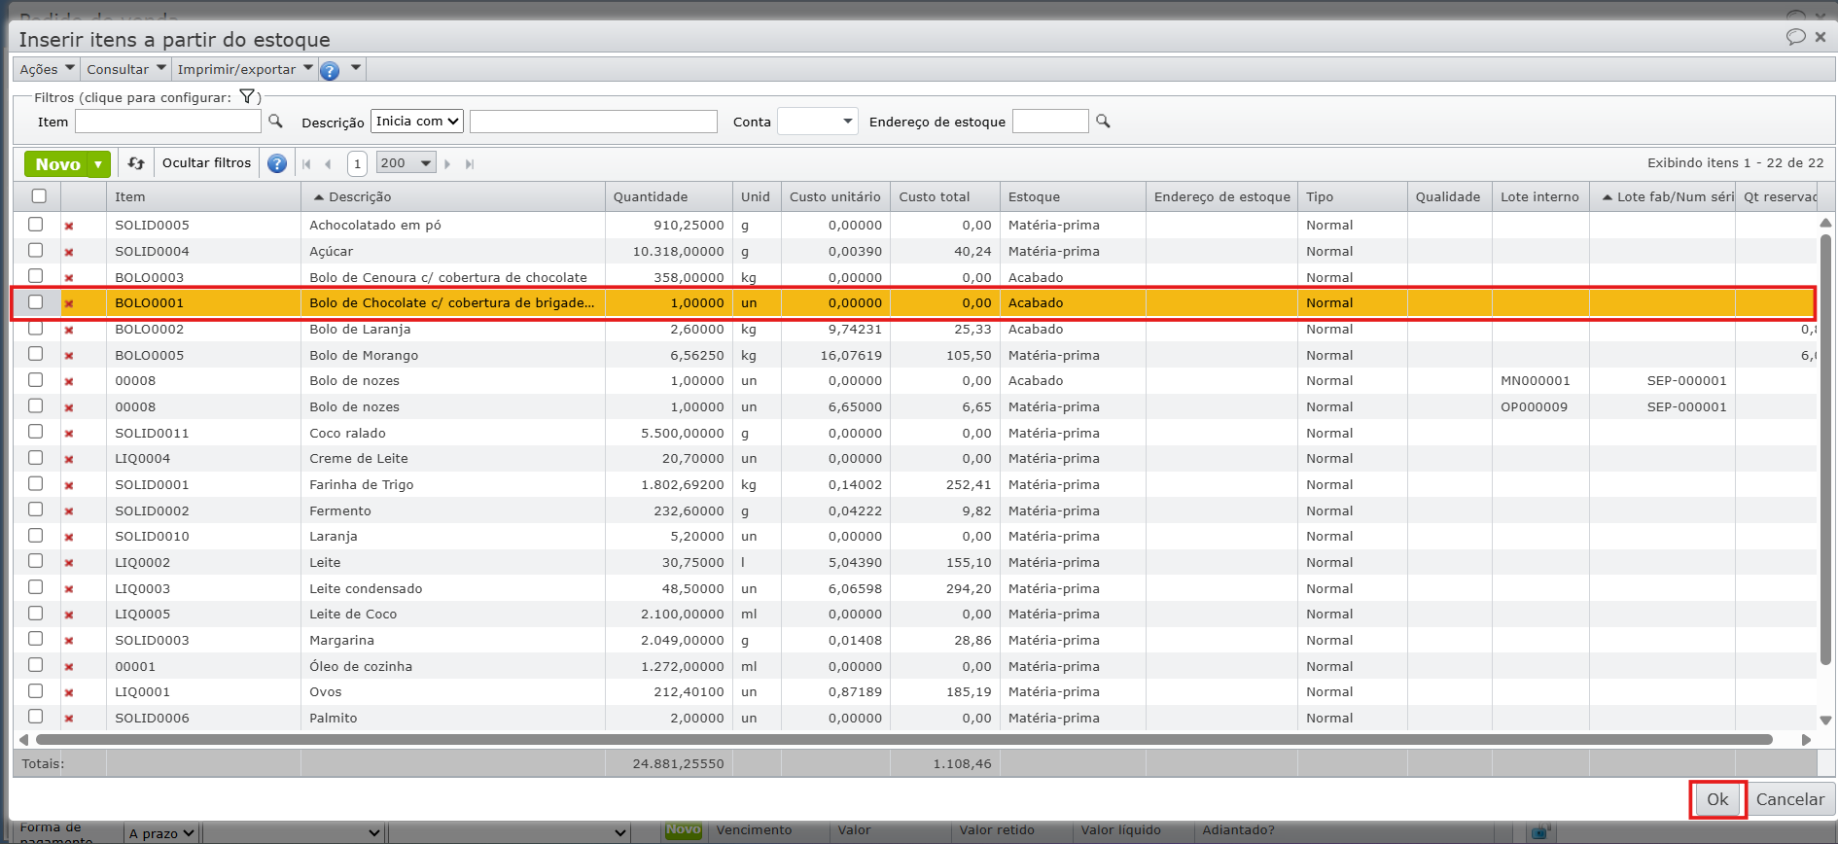Click the red X on the SOLID0006 row
The height and width of the screenshot is (844, 1838).
click(x=69, y=719)
